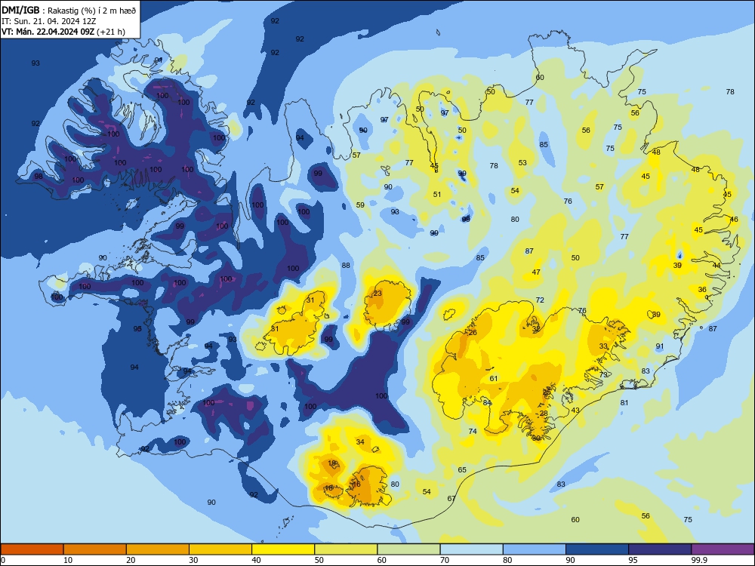Click the 50–60 pale yellow legend swatch

click(x=346, y=549)
